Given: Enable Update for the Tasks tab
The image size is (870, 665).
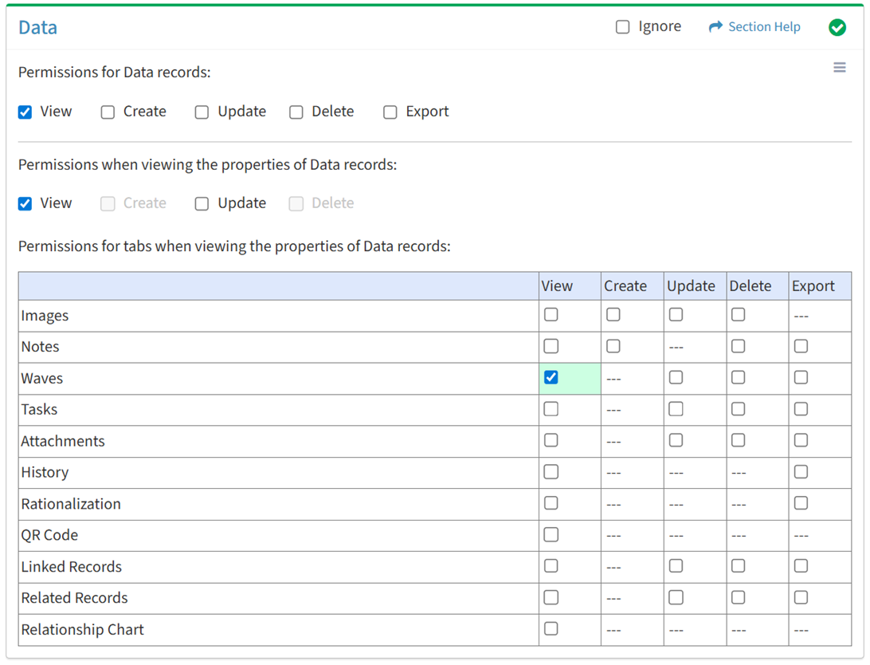Looking at the screenshot, I should [676, 409].
